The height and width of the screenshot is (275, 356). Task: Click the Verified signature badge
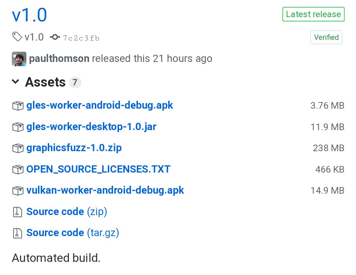click(326, 37)
